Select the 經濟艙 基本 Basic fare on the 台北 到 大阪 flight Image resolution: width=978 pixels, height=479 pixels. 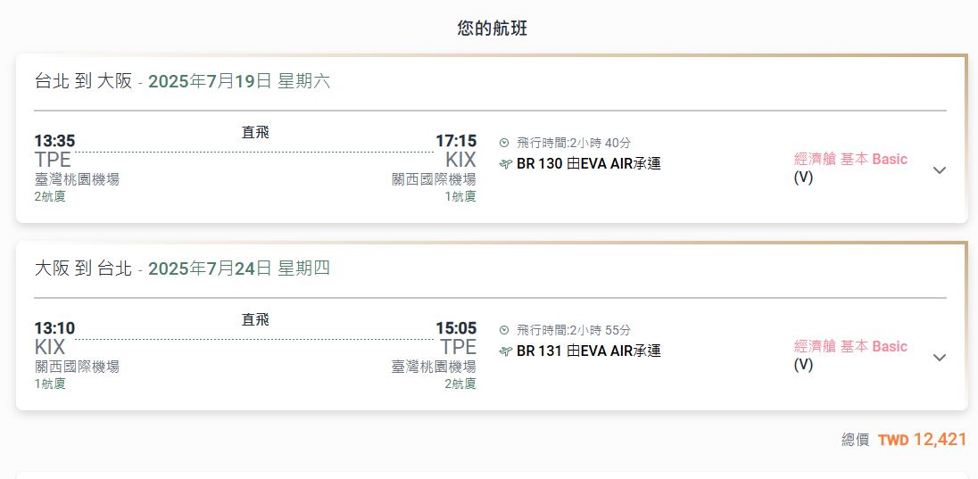[850, 160]
